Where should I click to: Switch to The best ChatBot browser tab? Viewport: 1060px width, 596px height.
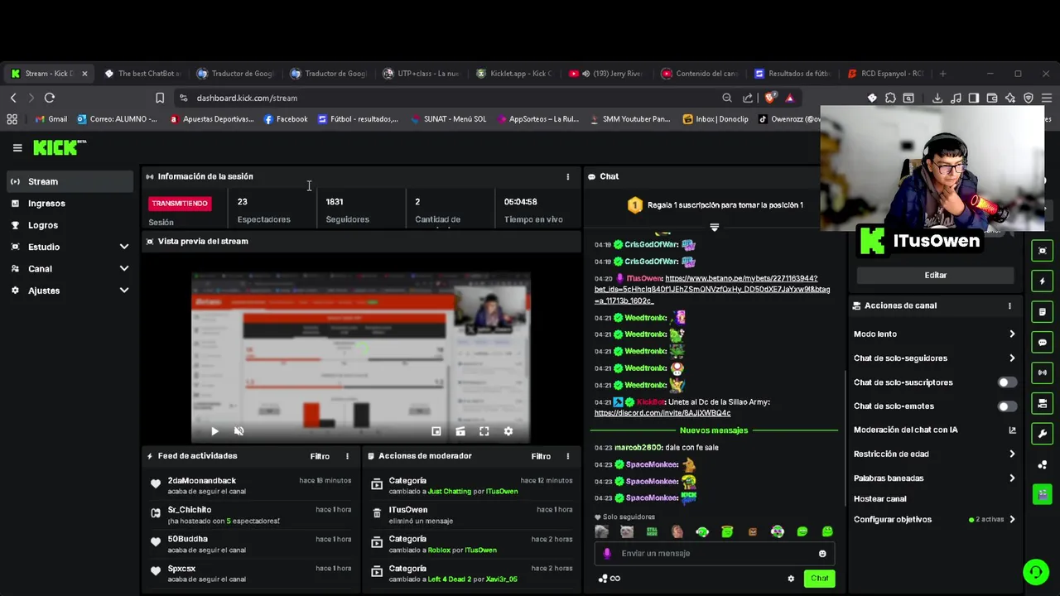[142, 74]
